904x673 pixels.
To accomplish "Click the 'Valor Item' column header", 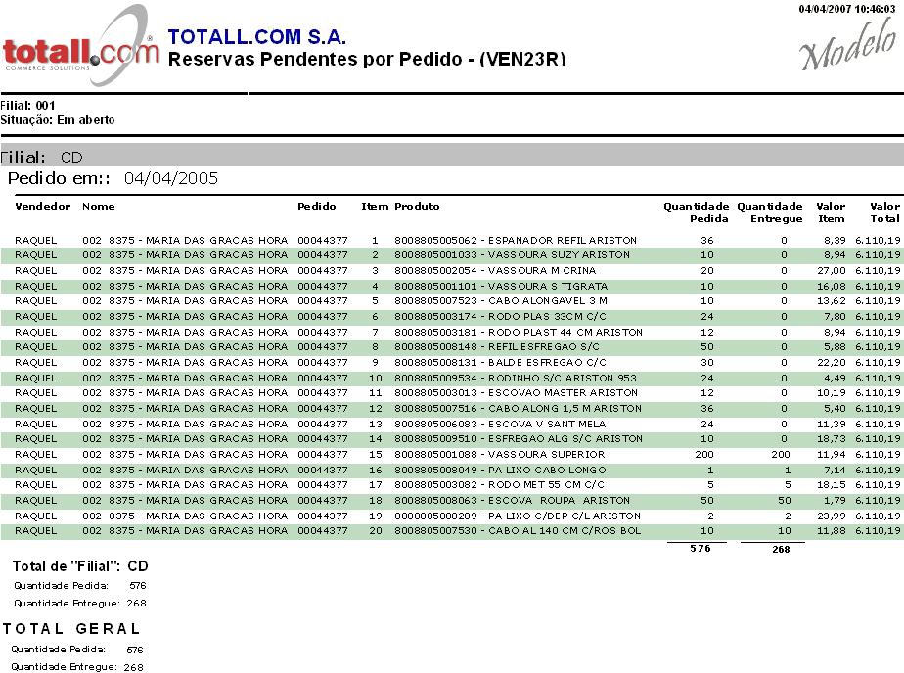I will pos(831,212).
